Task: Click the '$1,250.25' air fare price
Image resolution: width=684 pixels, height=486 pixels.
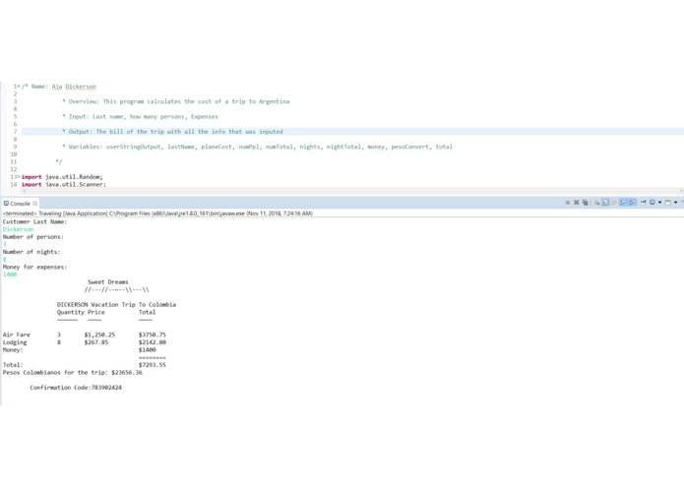Action: point(100,334)
